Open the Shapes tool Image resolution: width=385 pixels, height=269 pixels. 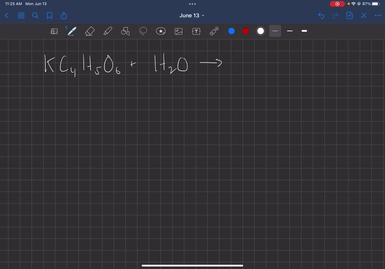(125, 31)
